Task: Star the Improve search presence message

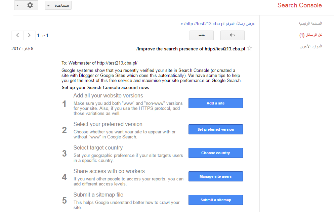Action: point(250,49)
